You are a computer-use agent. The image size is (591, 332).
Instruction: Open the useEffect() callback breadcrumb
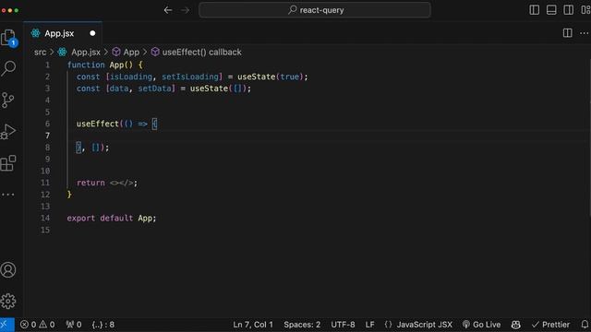tap(197, 53)
